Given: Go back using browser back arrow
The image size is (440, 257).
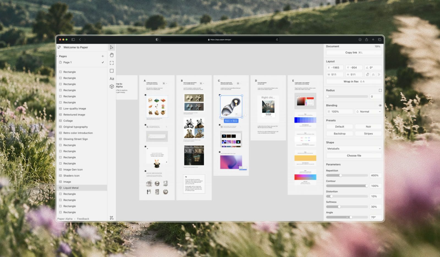Looking at the screenshot, I should click(x=80, y=40).
